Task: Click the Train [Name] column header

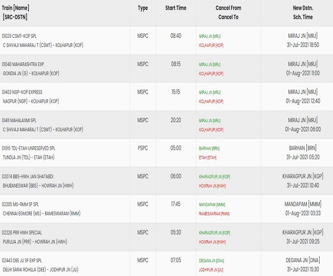Action: 15,8
